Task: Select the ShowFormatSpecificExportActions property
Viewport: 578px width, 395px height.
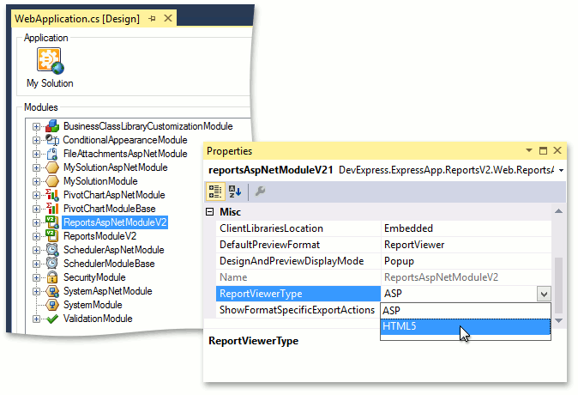Action: pos(297,310)
